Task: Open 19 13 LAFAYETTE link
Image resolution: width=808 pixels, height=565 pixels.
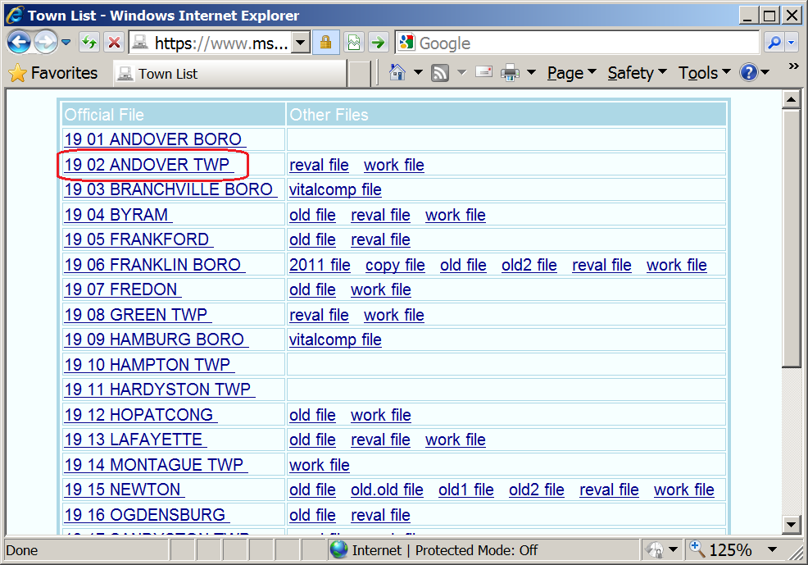Action: [x=134, y=440]
